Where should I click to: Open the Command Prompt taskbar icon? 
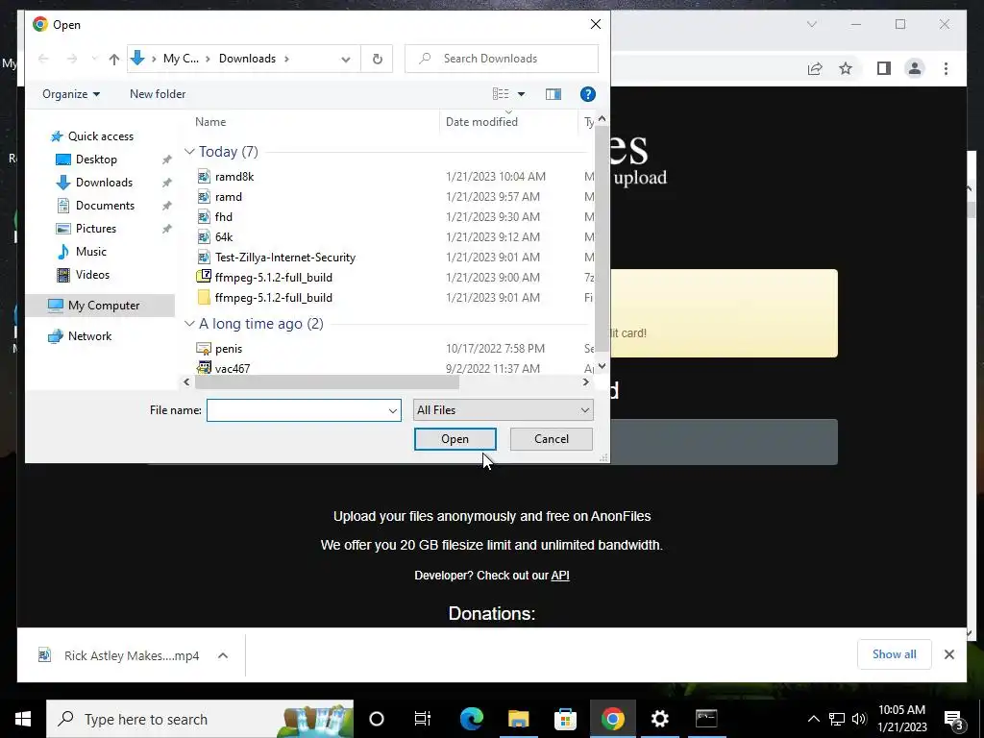[706, 719]
